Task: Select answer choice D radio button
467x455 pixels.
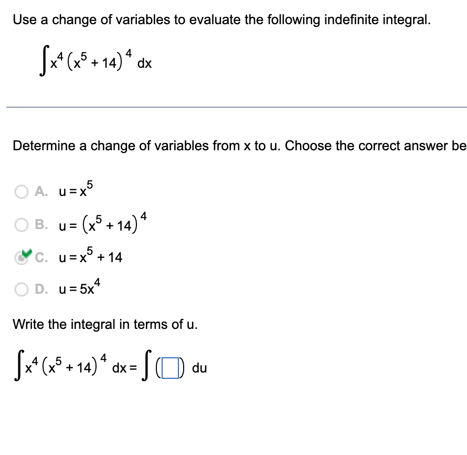Action: (x=22, y=288)
